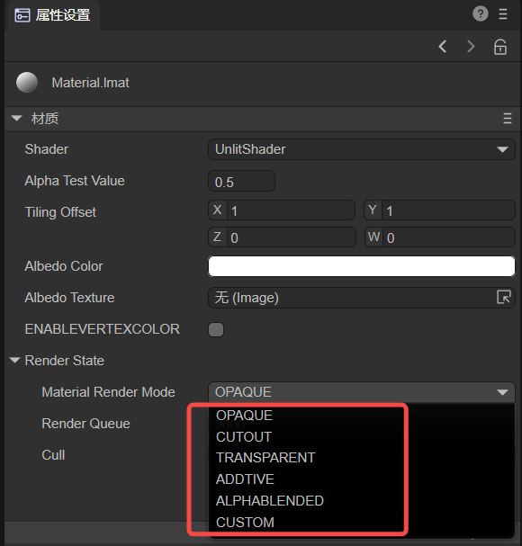Click the Albedo Texture picker icon
Image resolution: width=522 pixels, height=546 pixels.
coord(503,298)
